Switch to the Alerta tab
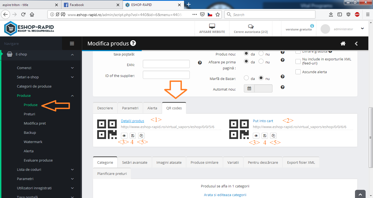 click(152, 108)
